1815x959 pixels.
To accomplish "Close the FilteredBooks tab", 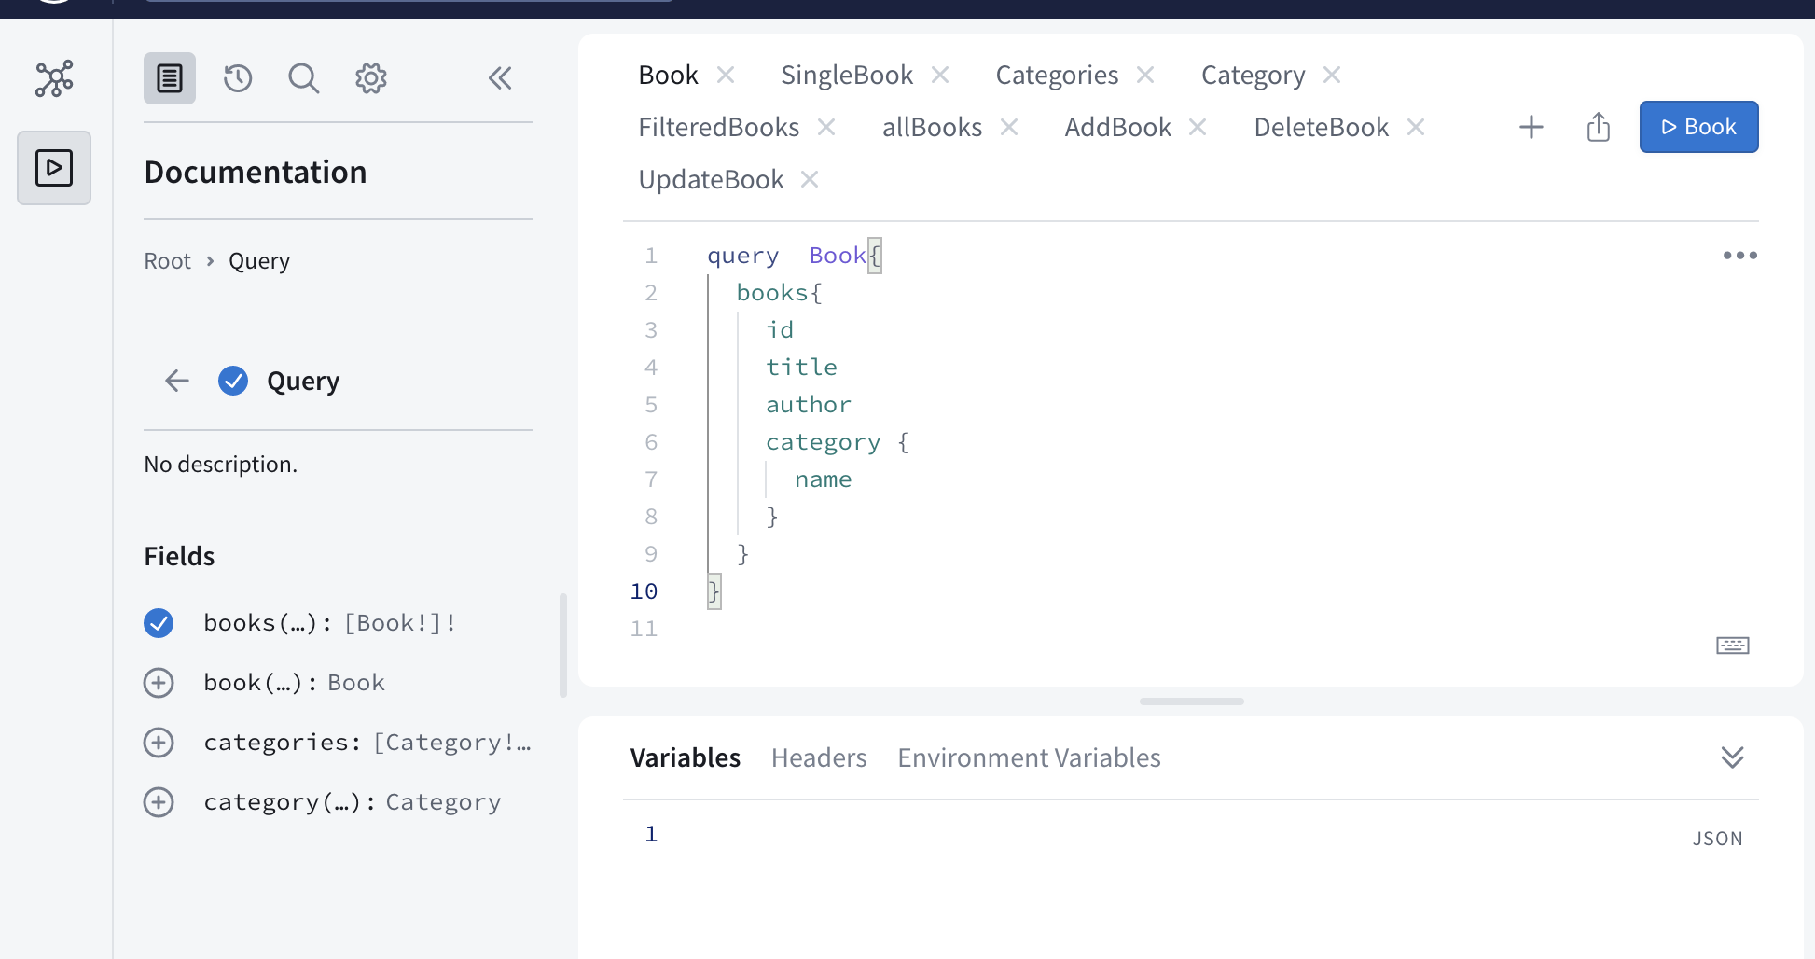I will pyautogui.click(x=826, y=127).
